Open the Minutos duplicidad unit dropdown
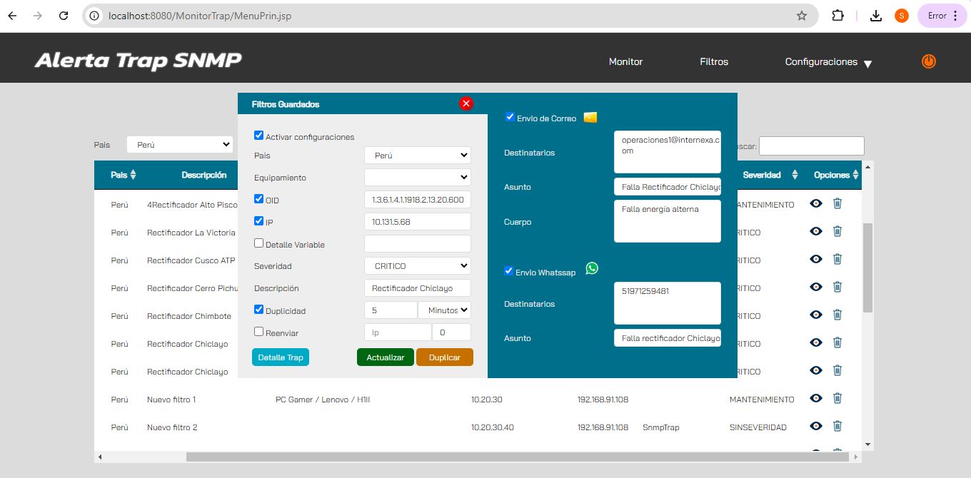Viewport: 971px width, 478px height. [444, 310]
